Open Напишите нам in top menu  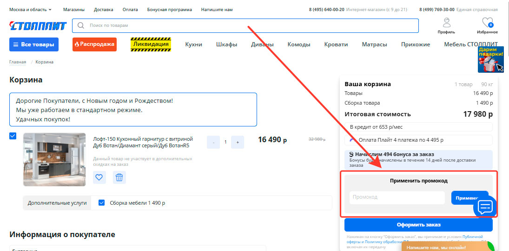[x=217, y=10]
